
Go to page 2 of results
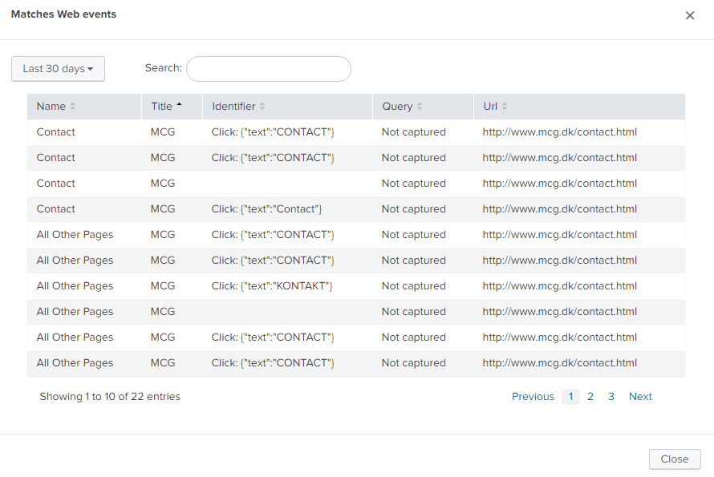coord(590,396)
